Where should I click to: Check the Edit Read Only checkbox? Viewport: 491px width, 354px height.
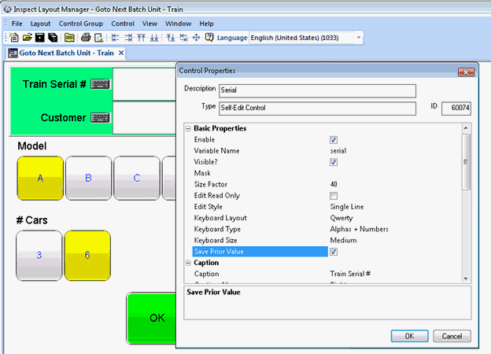pyautogui.click(x=334, y=196)
